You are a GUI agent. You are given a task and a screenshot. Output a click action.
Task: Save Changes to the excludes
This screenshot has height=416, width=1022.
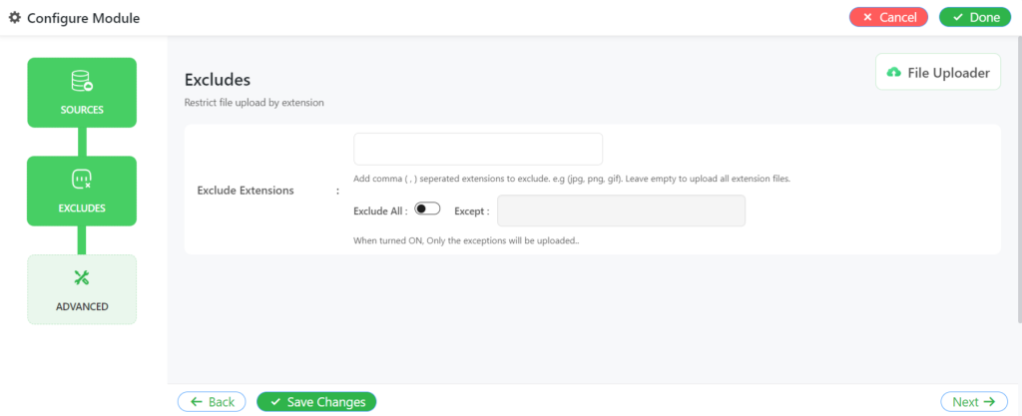(316, 402)
